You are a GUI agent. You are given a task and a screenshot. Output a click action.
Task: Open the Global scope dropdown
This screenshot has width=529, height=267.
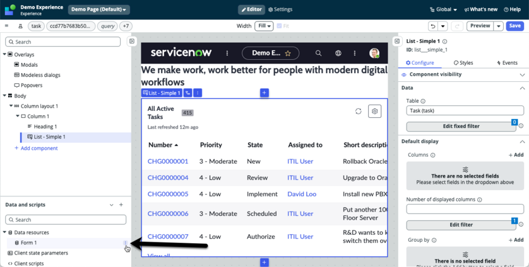pyautogui.click(x=443, y=9)
